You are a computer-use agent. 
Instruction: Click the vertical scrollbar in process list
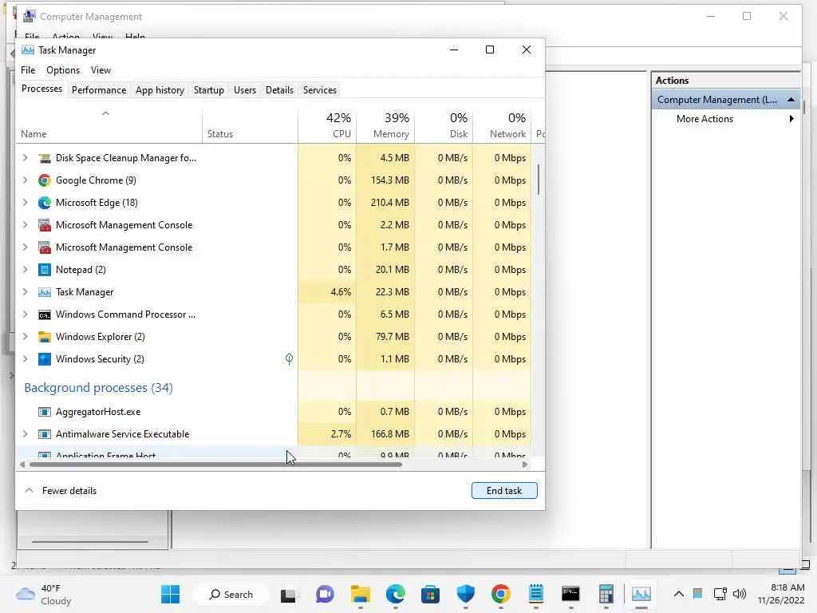pyautogui.click(x=539, y=180)
